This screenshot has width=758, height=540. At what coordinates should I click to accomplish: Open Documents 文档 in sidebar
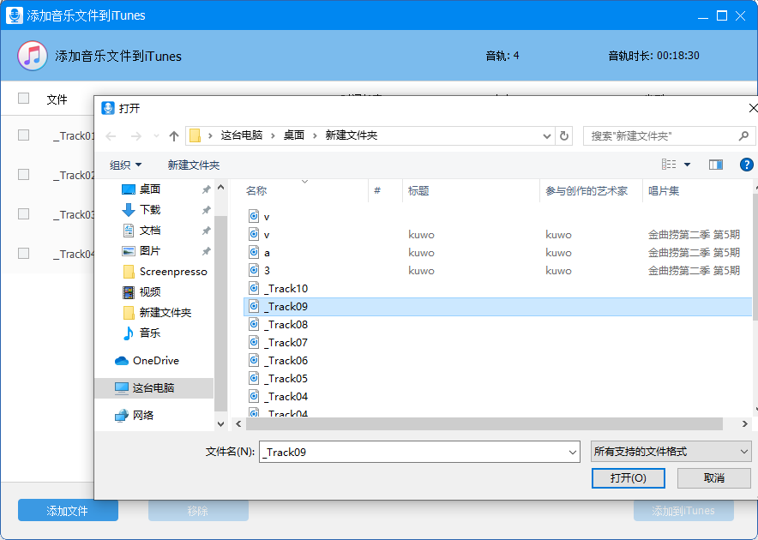click(x=149, y=230)
